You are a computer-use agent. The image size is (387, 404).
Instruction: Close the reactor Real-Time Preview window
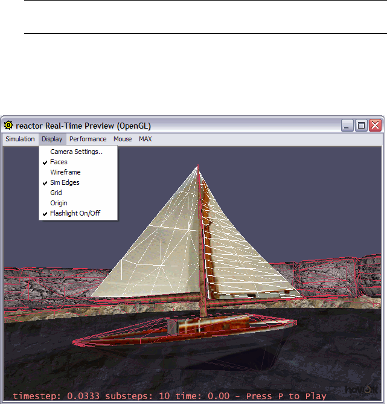[375, 126]
